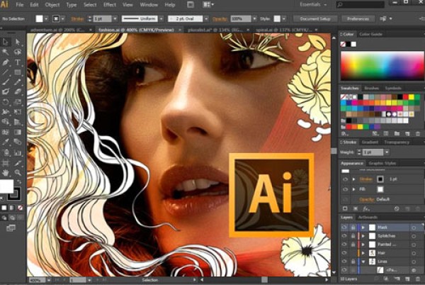Toggle visibility of the Hair layer
425x285 pixels.
pos(344,252)
